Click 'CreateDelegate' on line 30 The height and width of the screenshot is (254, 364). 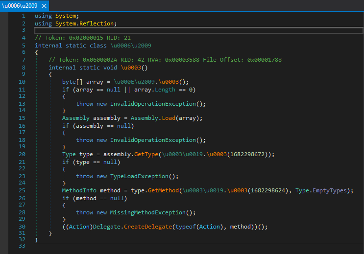[148, 227]
